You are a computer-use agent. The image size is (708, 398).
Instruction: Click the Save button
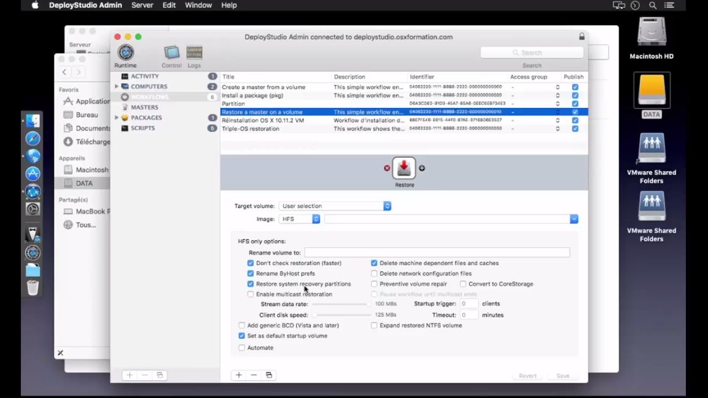pyautogui.click(x=563, y=375)
